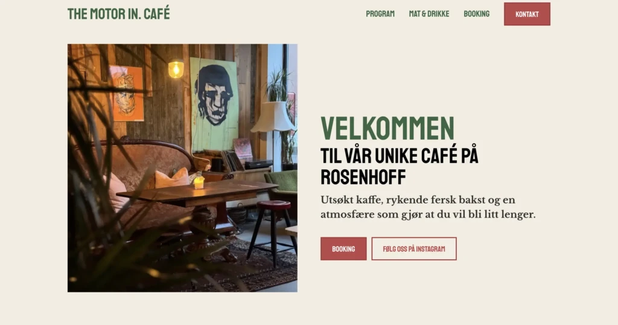Go to the Program page

380,14
